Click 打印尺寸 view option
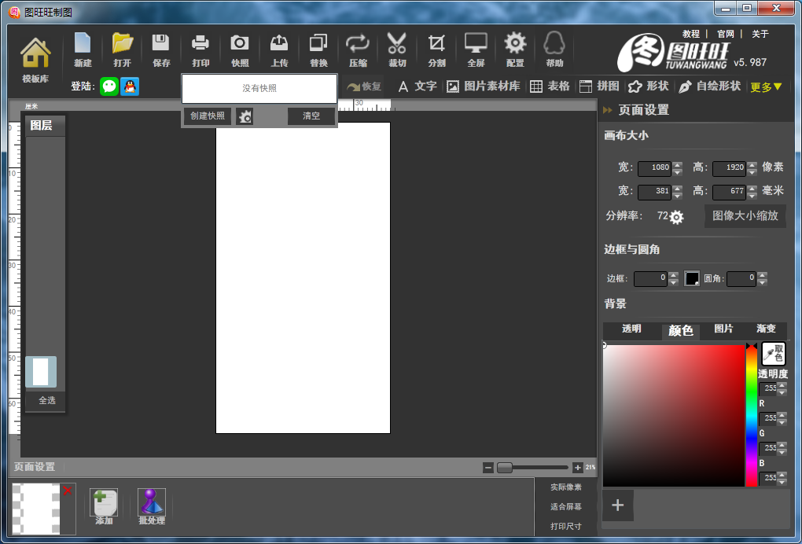Viewport: 802px width, 544px height. (565, 526)
